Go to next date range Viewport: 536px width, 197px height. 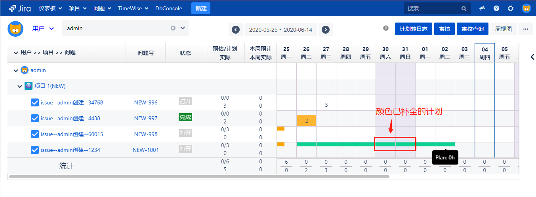(x=325, y=30)
